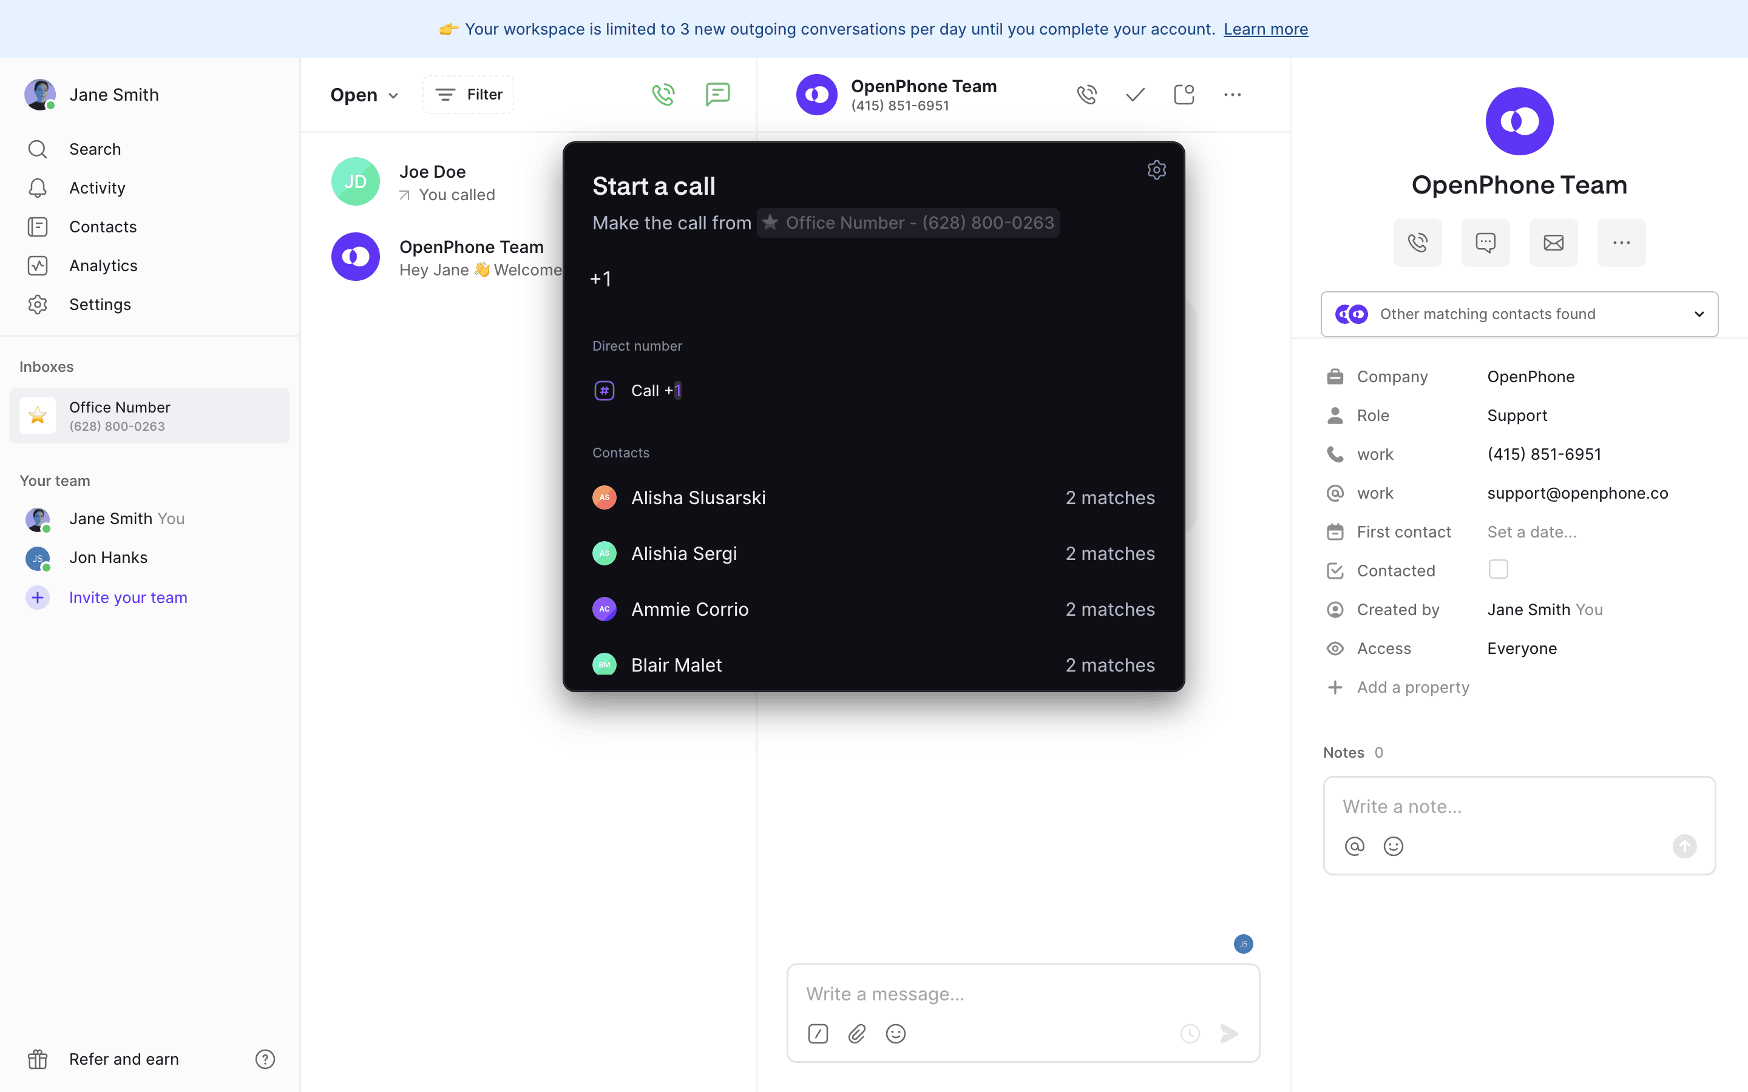1748x1092 pixels.
Task: Open emoji picker in message composer
Action: [896, 1034]
